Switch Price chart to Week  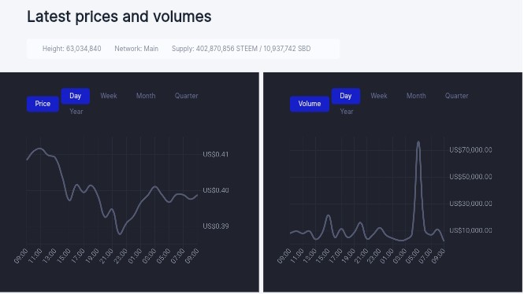[x=109, y=96]
